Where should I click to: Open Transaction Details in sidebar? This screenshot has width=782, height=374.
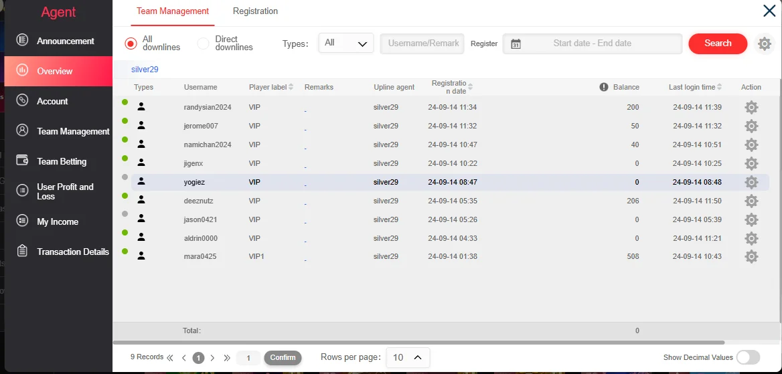(x=58, y=252)
